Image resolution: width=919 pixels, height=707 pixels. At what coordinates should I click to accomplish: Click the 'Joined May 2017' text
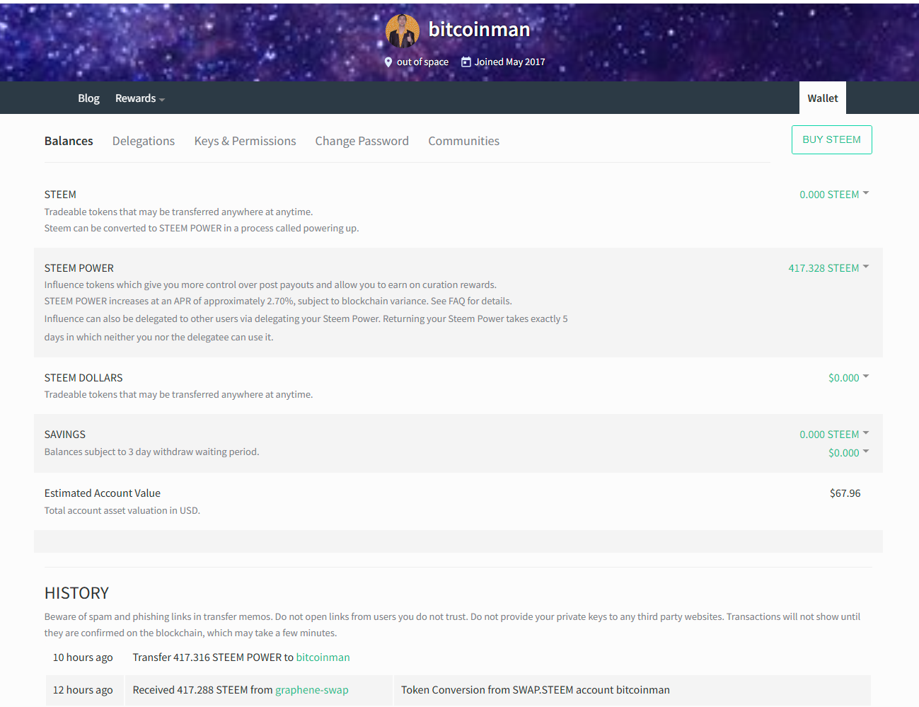tap(509, 62)
